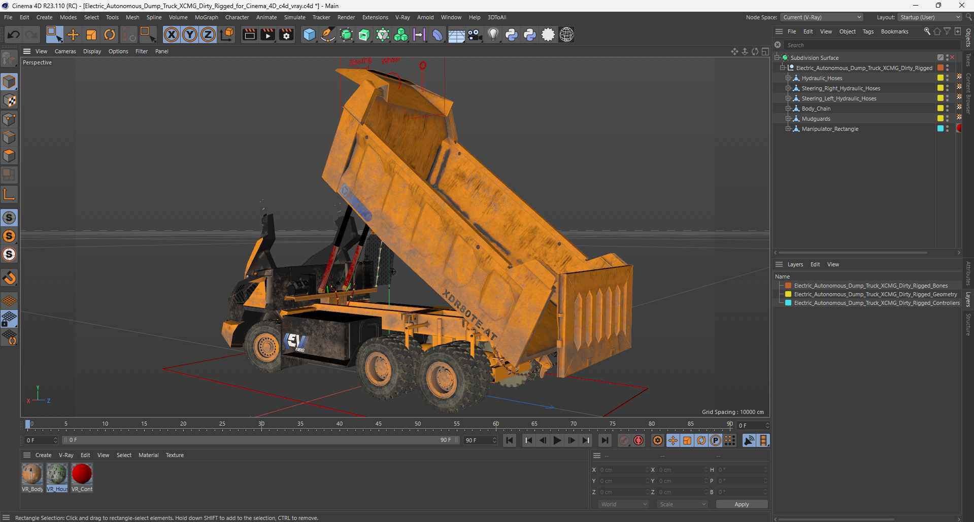Add a Cube primitive object
This screenshot has height=522, width=974.
309,34
